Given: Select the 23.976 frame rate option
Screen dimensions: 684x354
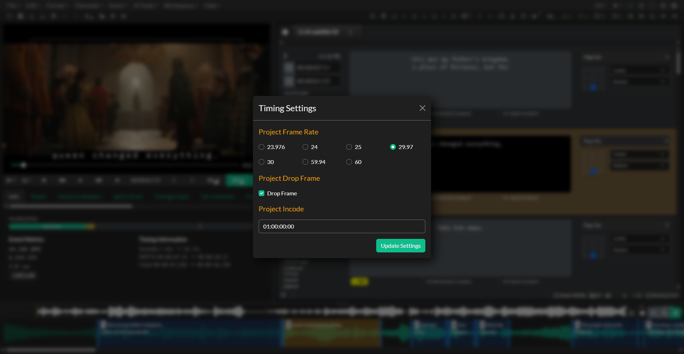Looking at the screenshot, I should (261, 147).
